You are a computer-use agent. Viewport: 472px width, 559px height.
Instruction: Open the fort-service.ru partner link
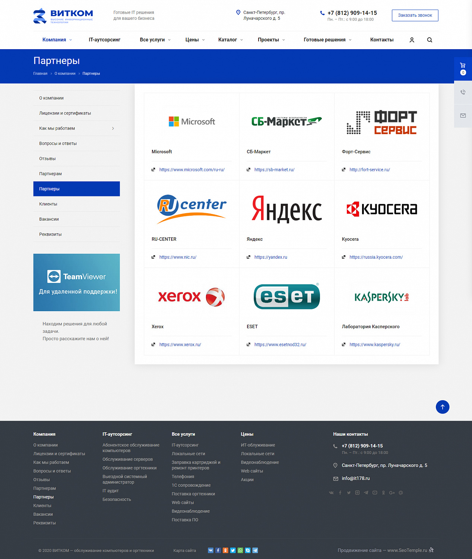coord(370,170)
